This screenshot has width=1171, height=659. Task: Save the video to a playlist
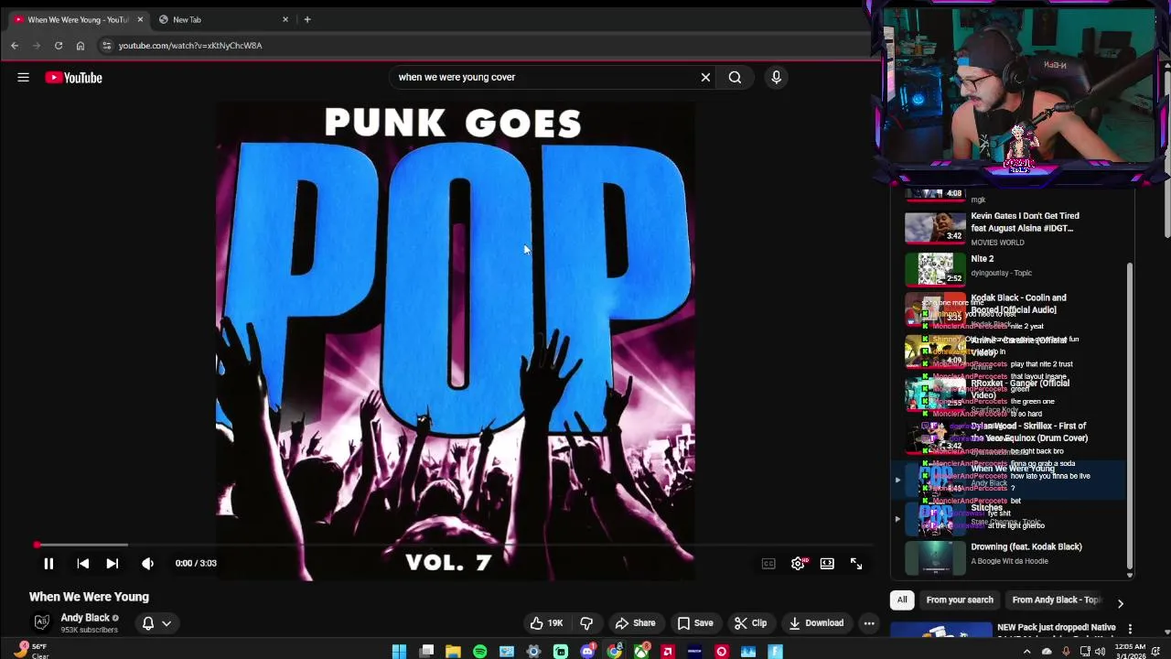[694, 623]
